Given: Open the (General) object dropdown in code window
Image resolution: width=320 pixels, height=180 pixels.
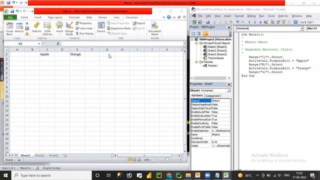Looking at the screenshot, I should [x=301, y=28].
